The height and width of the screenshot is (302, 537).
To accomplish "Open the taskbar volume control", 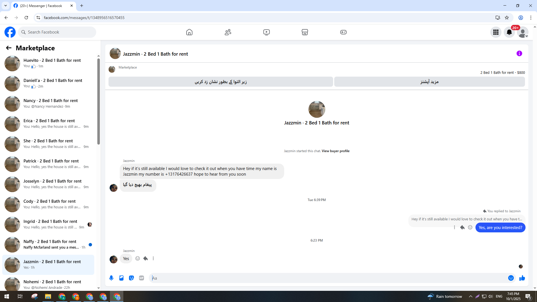I will pos(491,296).
